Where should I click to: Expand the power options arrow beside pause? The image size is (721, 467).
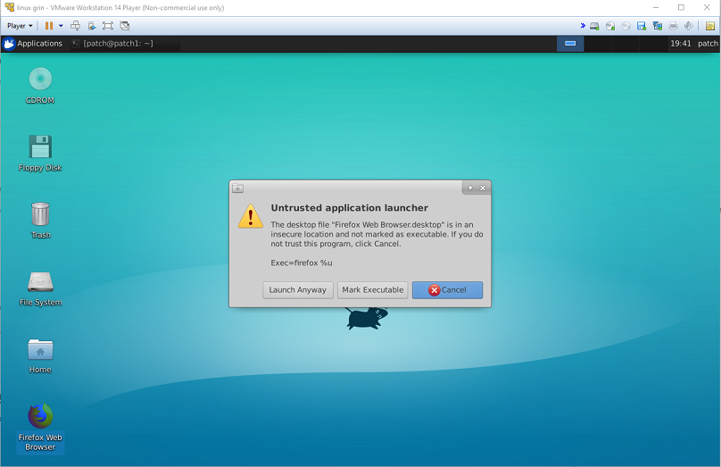(x=61, y=26)
